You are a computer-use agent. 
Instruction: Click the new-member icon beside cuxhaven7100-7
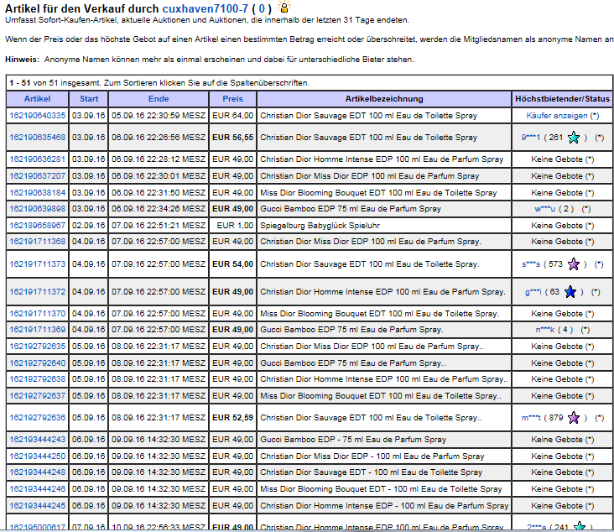click(x=284, y=7)
